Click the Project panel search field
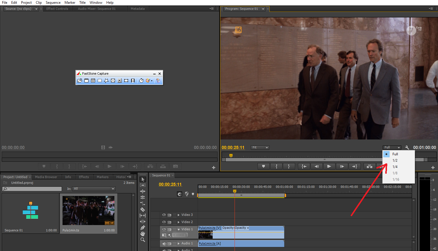 pos(32,189)
